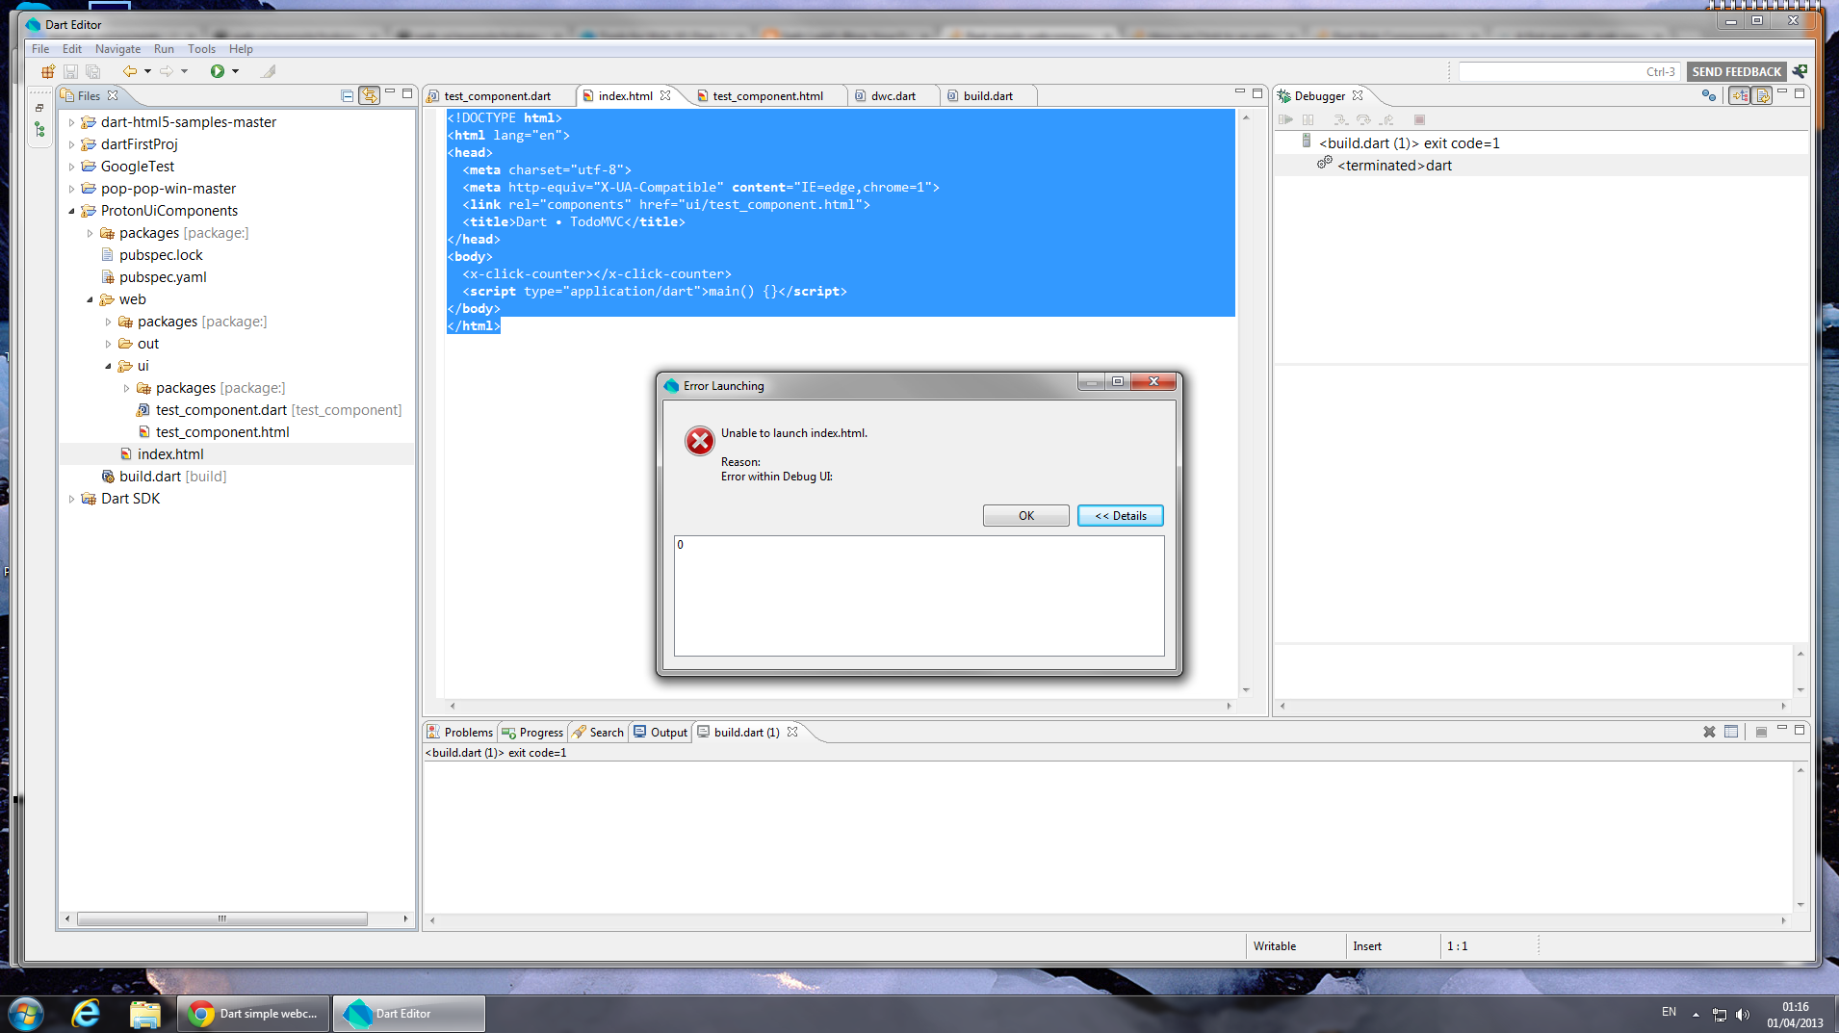The height and width of the screenshot is (1033, 1839).
Task: Switch to the build.dart editor tab
Action: coord(988,96)
